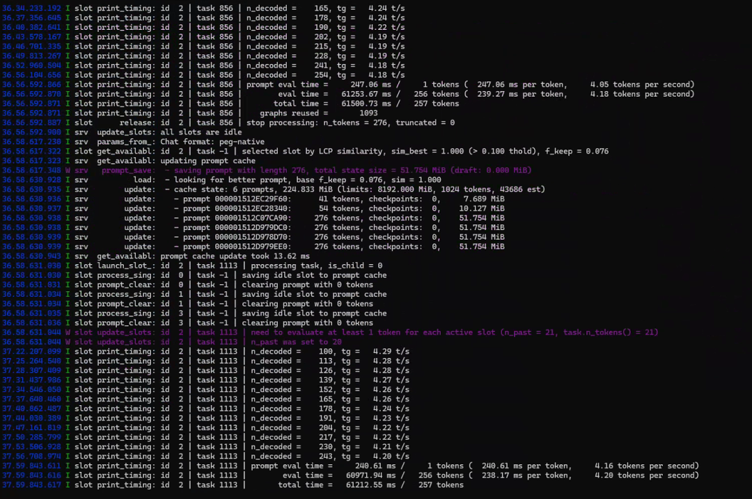Click the 'total time = 61212.55 ms' line
This screenshot has width=752, height=499.
point(233,486)
